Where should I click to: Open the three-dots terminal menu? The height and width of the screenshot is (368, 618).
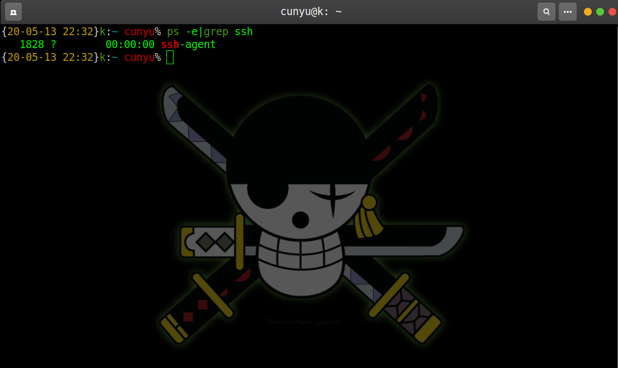pyautogui.click(x=568, y=12)
